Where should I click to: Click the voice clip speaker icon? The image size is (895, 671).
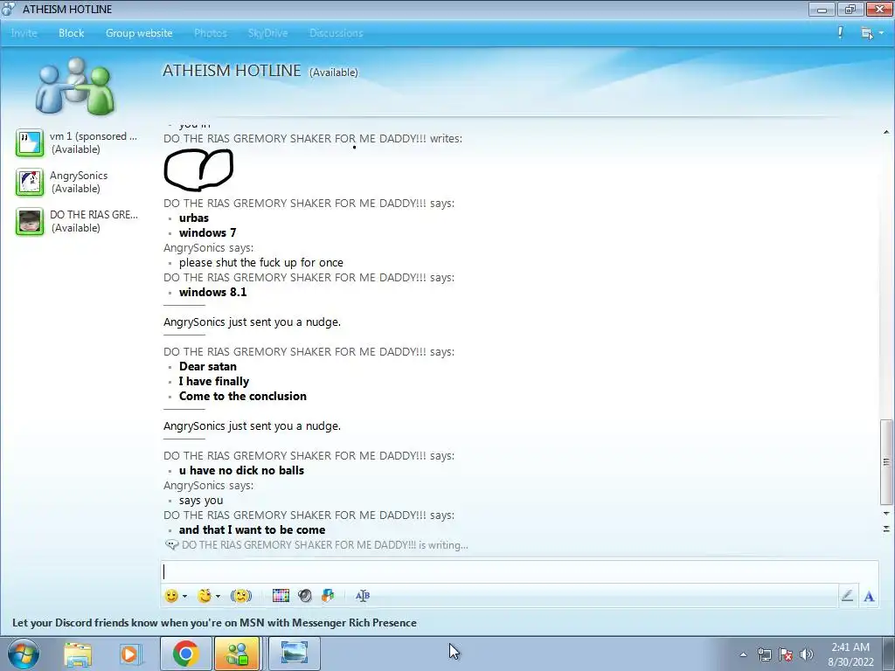pyautogui.click(x=305, y=596)
